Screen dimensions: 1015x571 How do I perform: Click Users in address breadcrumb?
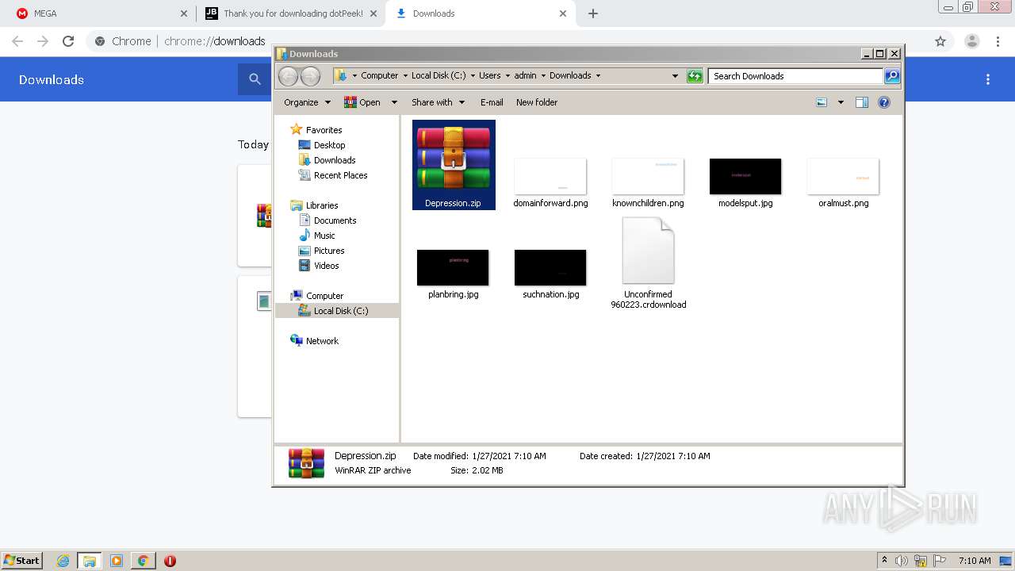point(489,76)
